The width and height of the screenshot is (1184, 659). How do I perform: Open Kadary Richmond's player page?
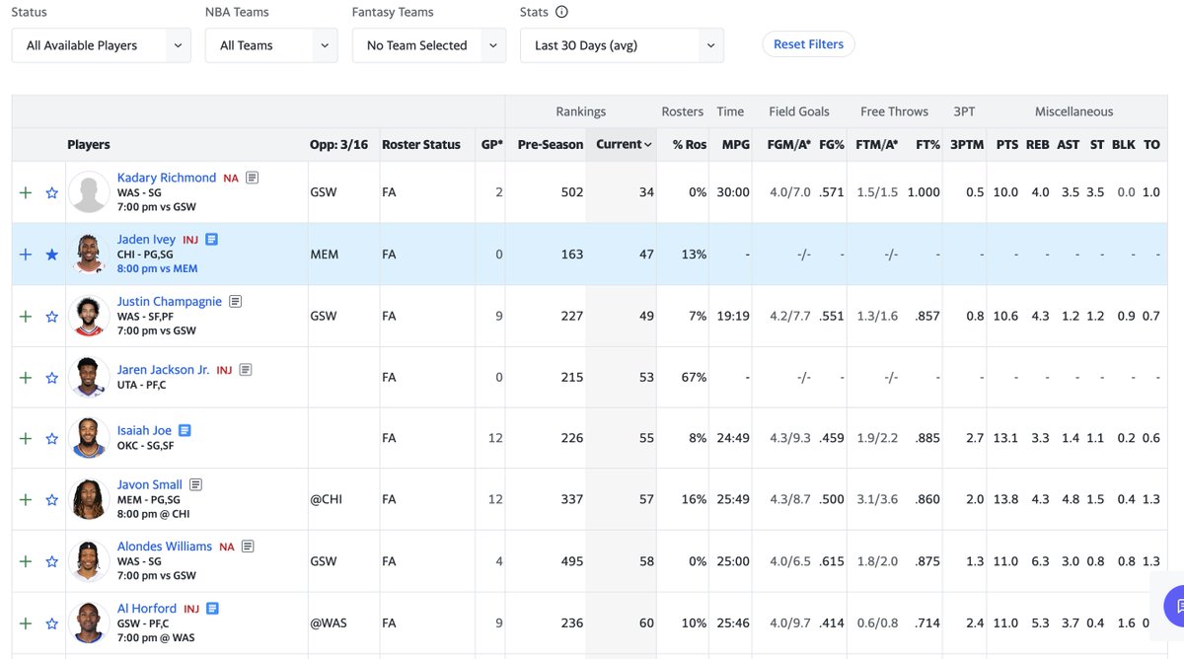[x=167, y=178]
